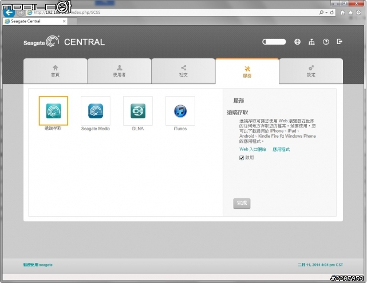This screenshot has width=367, height=283.
Task: Select the Seagate Central browser tab
Action: pyautogui.click(x=35, y=21)
